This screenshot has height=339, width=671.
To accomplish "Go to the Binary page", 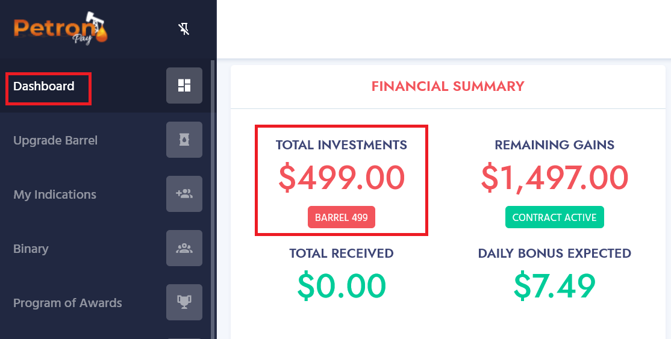I will pos(31,249).
